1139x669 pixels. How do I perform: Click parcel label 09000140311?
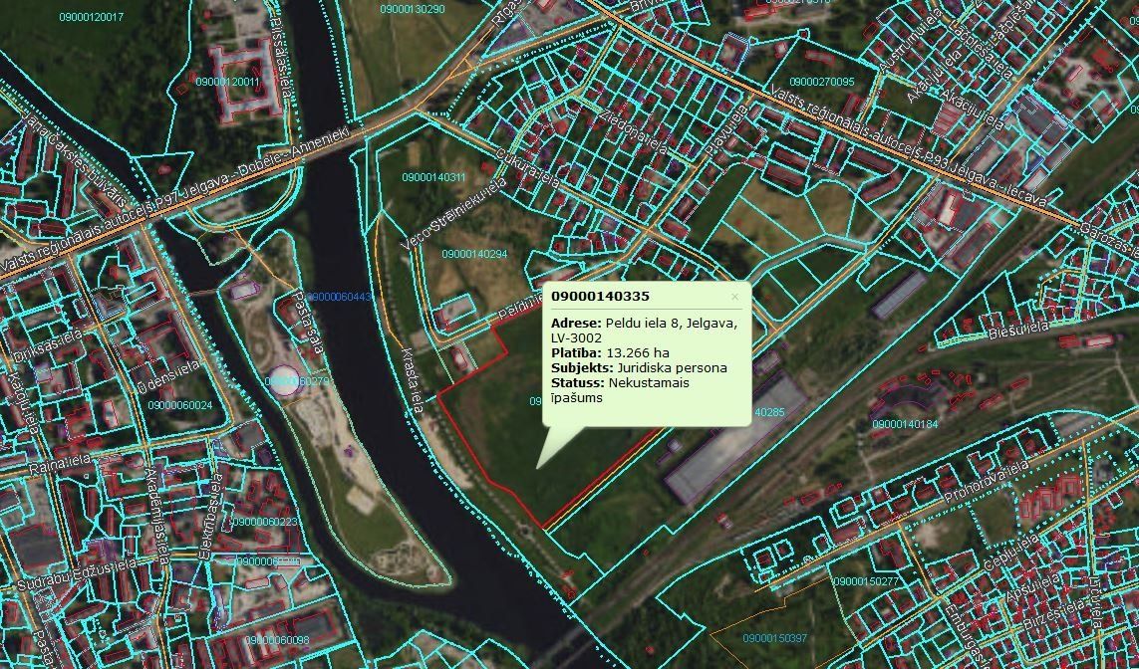pyautogui.click(x=433, y=177)
